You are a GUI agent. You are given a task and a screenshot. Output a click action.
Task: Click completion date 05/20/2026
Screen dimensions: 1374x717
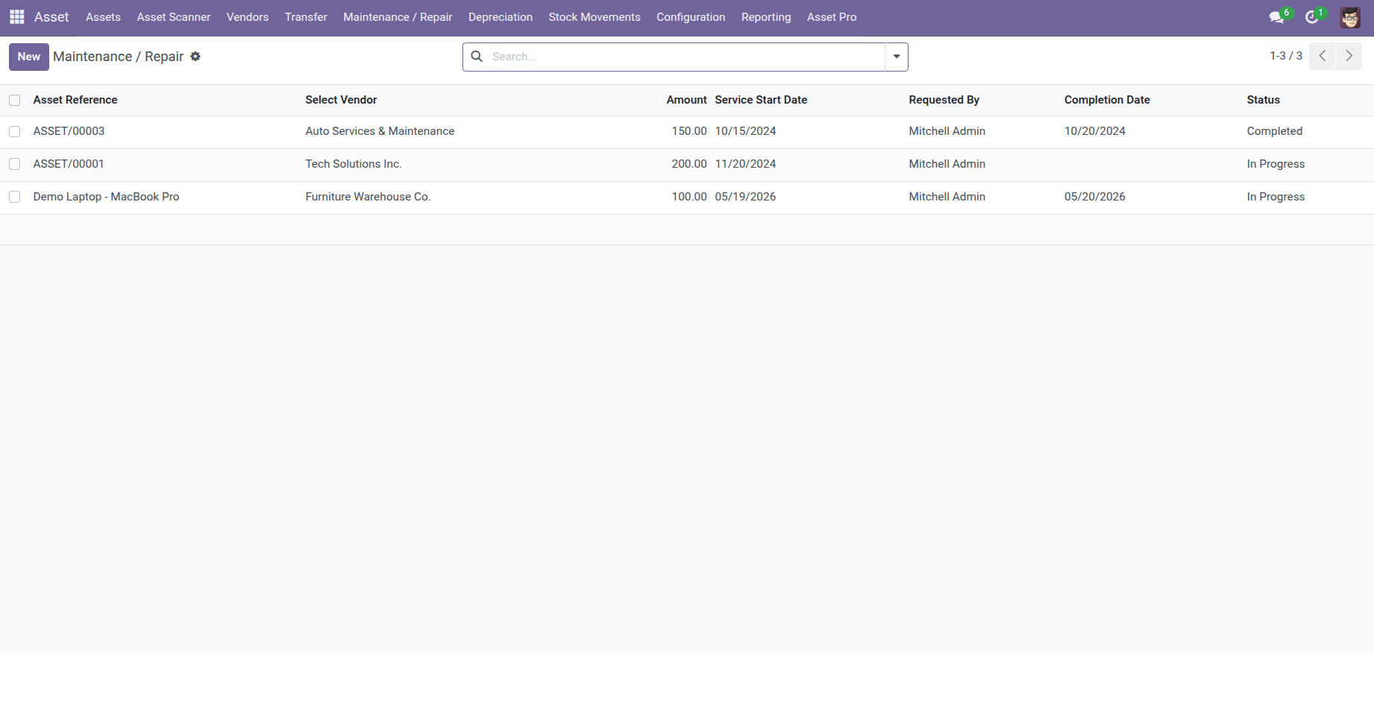(x=1095, y=197)
